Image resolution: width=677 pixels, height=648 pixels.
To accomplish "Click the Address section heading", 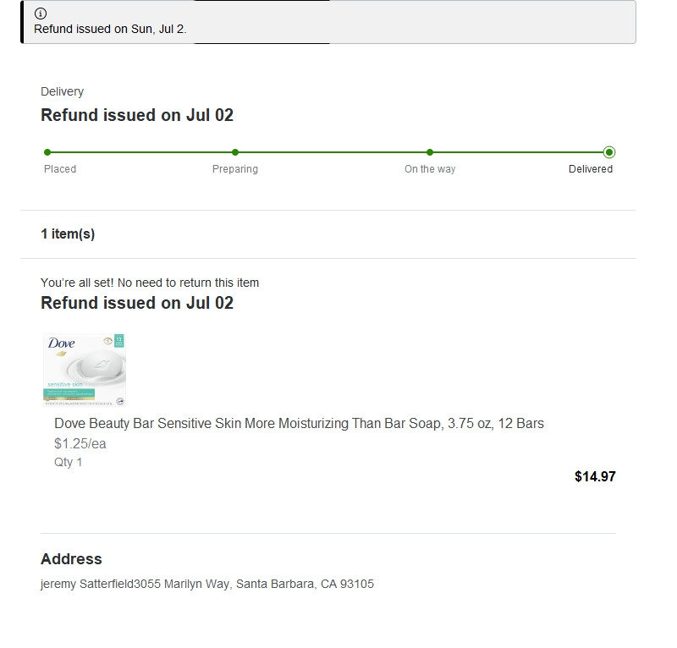I will [x=71, y=559].
